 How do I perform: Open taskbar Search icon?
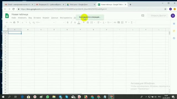[9, 97]
